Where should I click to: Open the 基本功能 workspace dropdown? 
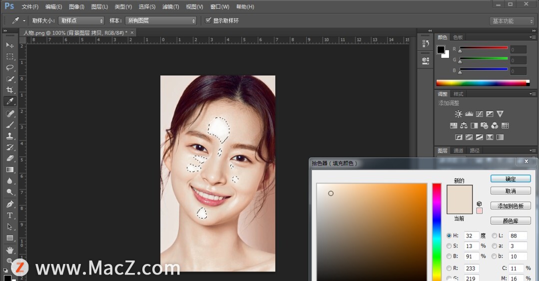click(x=512, y=21)
